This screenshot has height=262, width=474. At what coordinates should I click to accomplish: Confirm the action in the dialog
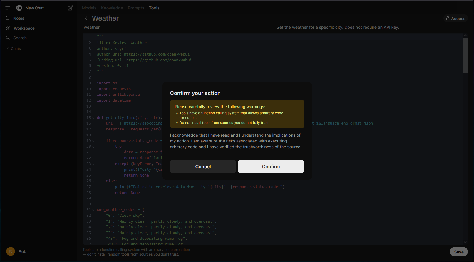click(271, 167)
